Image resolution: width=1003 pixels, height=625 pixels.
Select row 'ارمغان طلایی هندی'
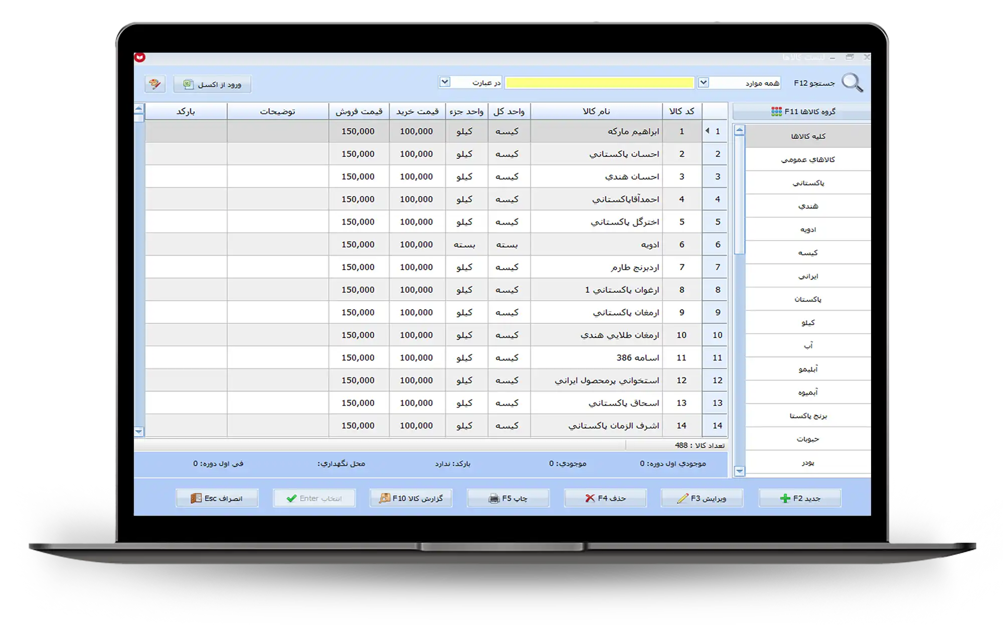[436, 335]
